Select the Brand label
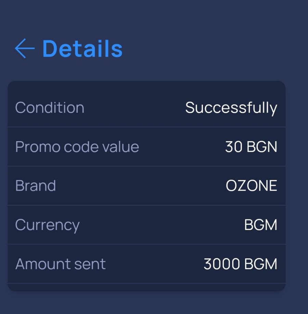Image resolution: width=308 pixels, height=314 pixels. pyautogui.click(x=36, y=186)
